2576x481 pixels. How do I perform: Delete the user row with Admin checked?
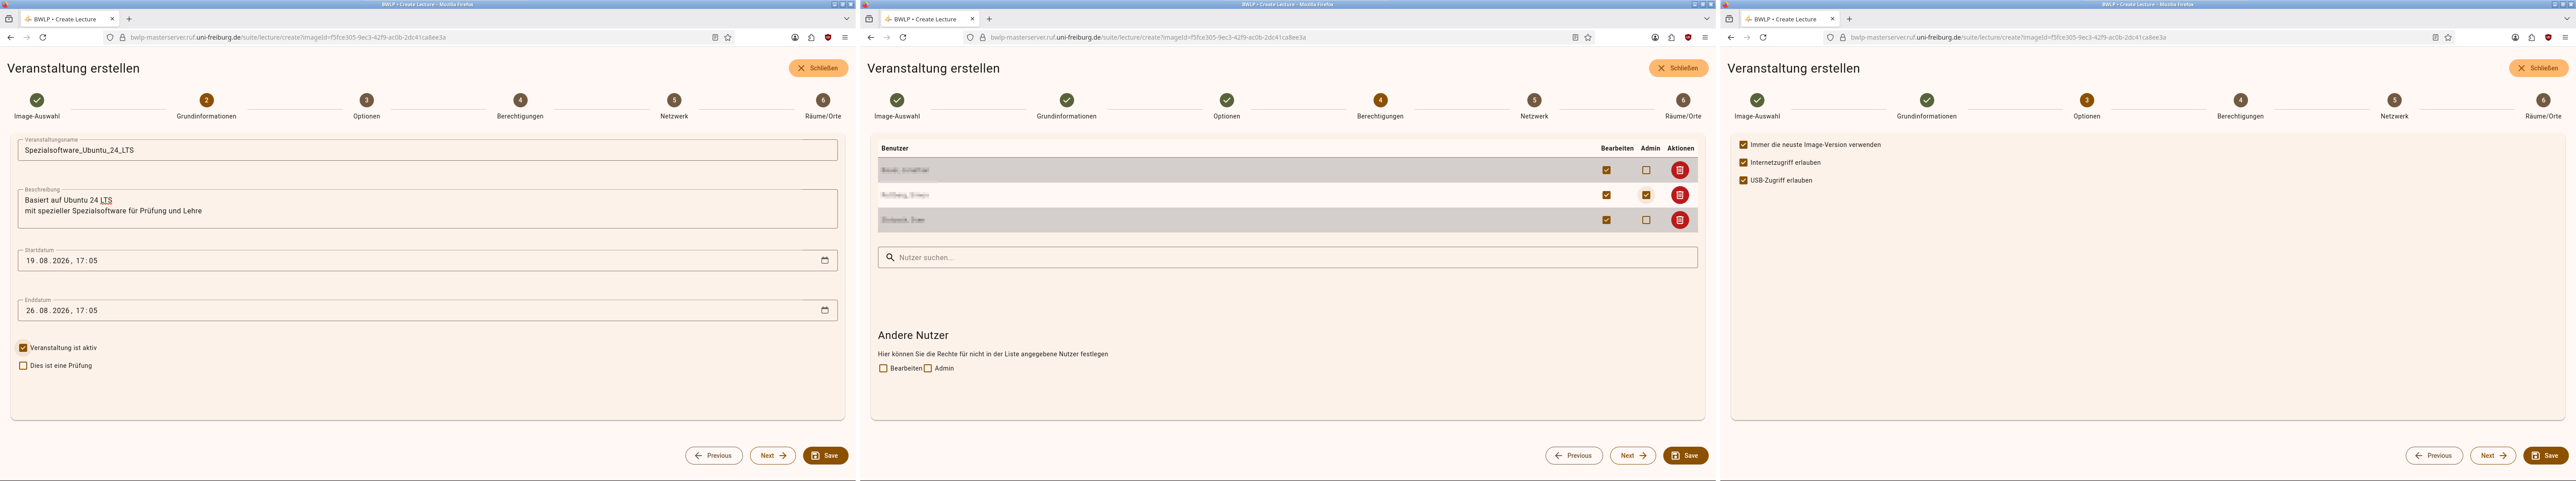pos(1680,195)
